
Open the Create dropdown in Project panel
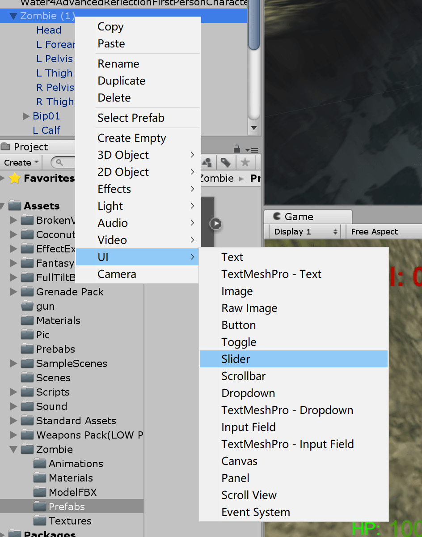[x=21, y=162]
